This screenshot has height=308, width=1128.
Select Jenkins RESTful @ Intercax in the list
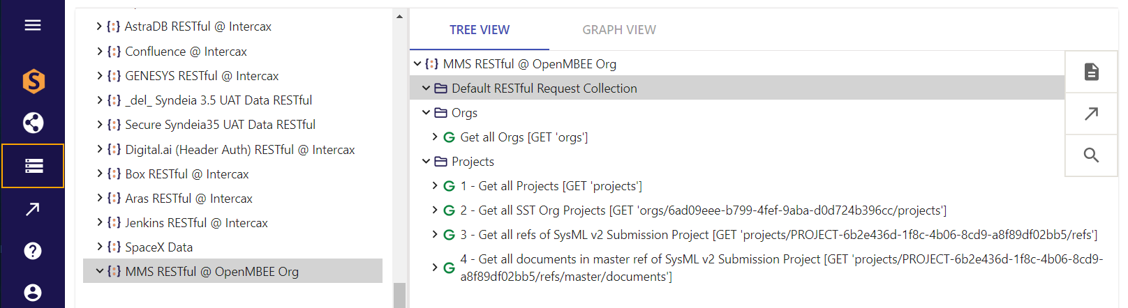(x=196, y=223)
